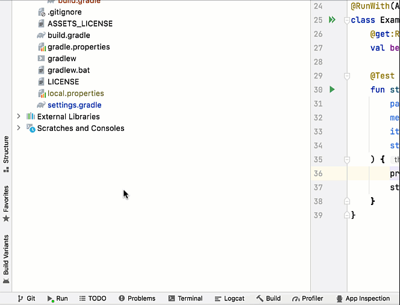Viewport: 400px width, 305px height.
Task: Select the gradle.properties file
Action: pos(78,47)
